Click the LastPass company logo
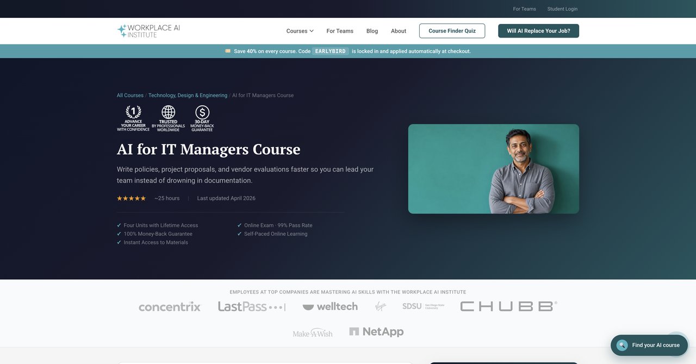 pyautogui.click(x=252, y=306)
